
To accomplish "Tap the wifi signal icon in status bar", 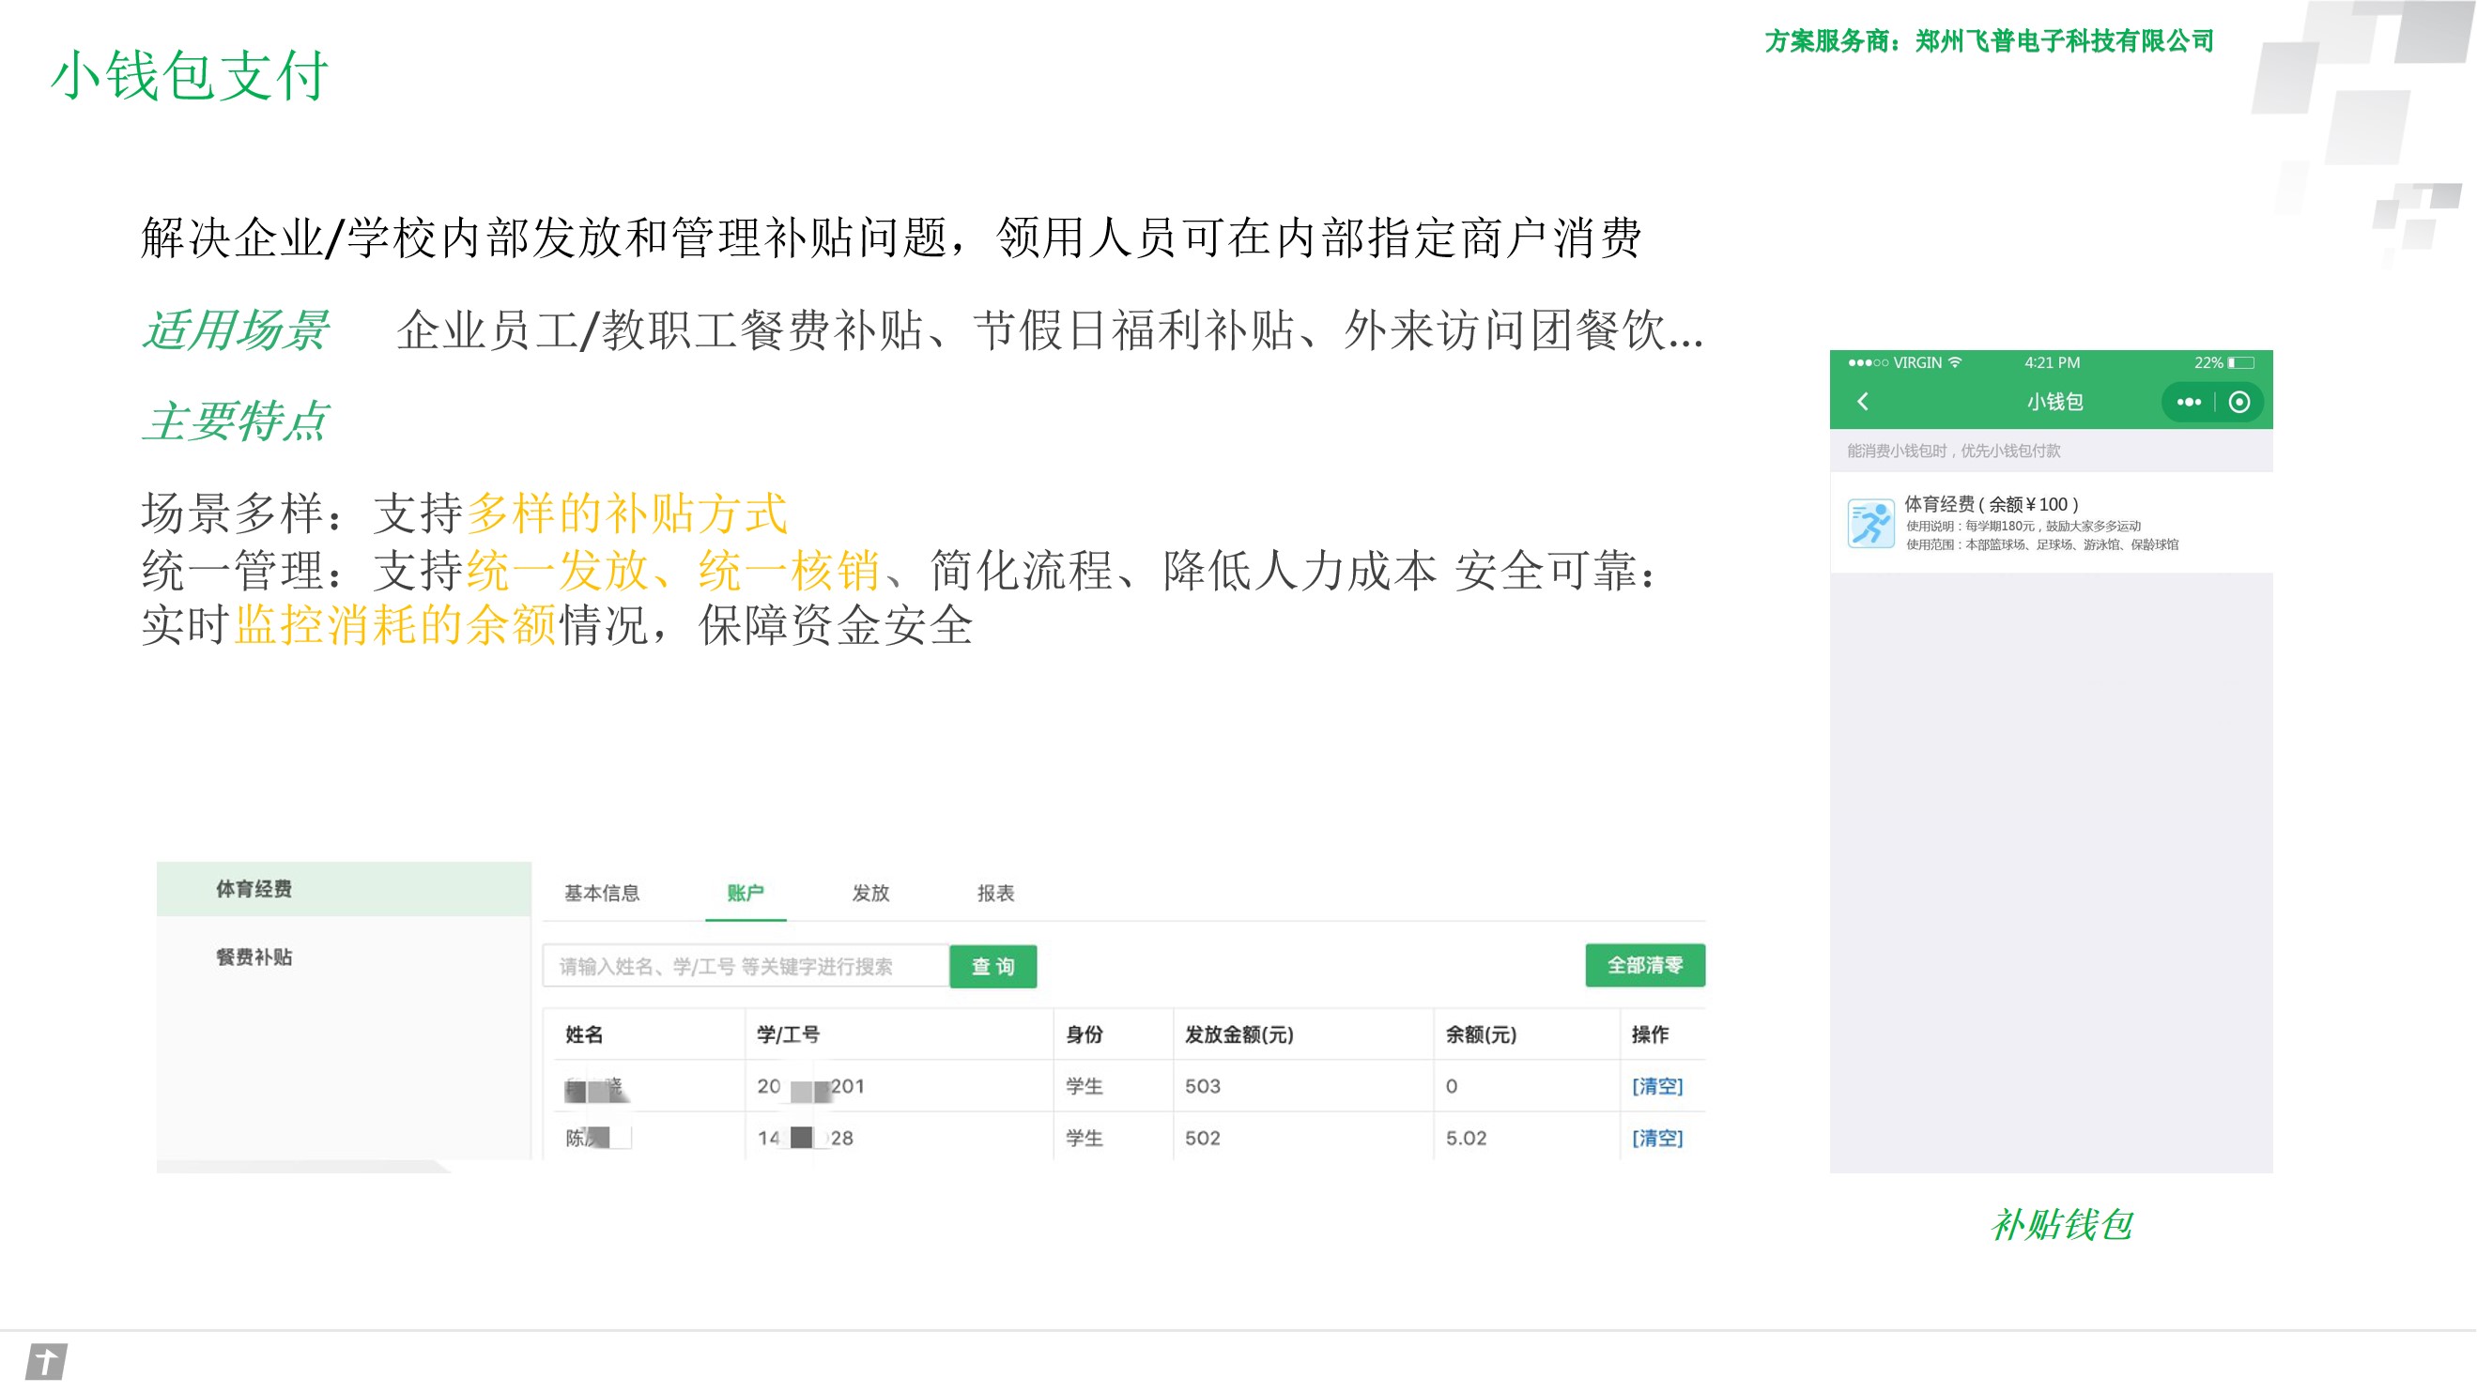I will click(1955, 362).
